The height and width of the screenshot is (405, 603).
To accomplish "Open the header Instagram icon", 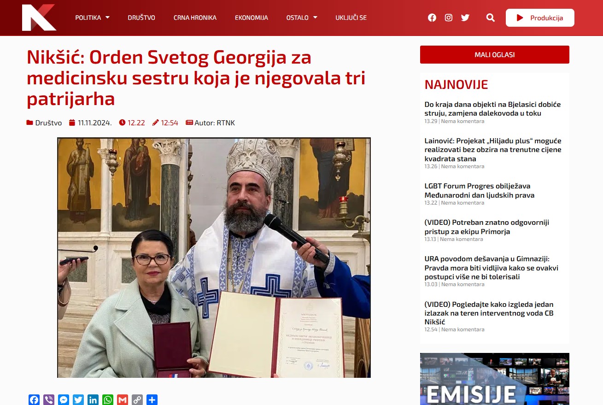I will (448, 18).
